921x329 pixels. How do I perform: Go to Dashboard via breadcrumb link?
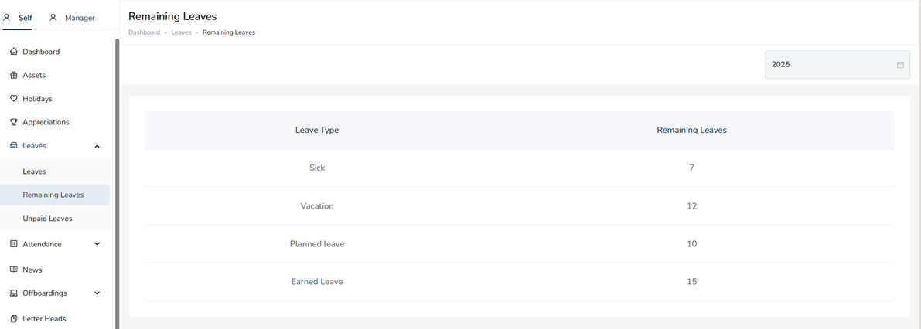click(144, 32)
